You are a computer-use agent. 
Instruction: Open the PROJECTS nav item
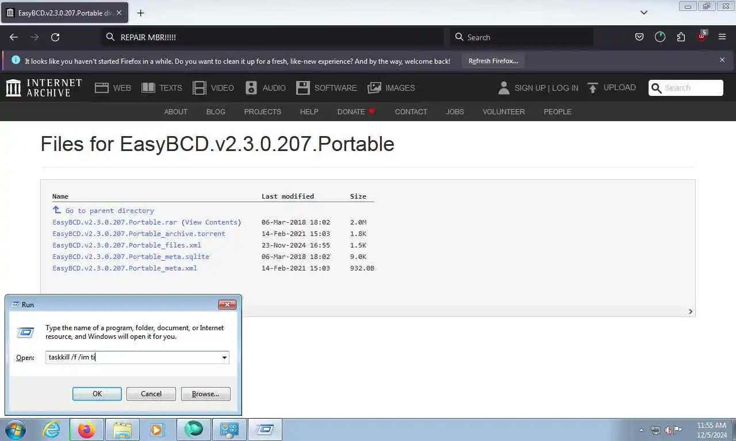263,111
